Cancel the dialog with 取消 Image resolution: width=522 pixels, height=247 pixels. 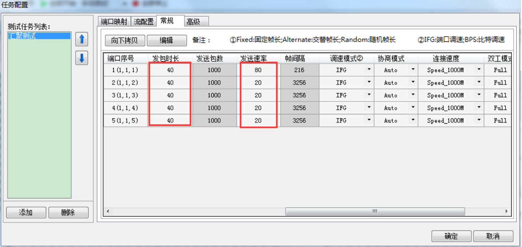pyautogui.click(x=493, y=236)
